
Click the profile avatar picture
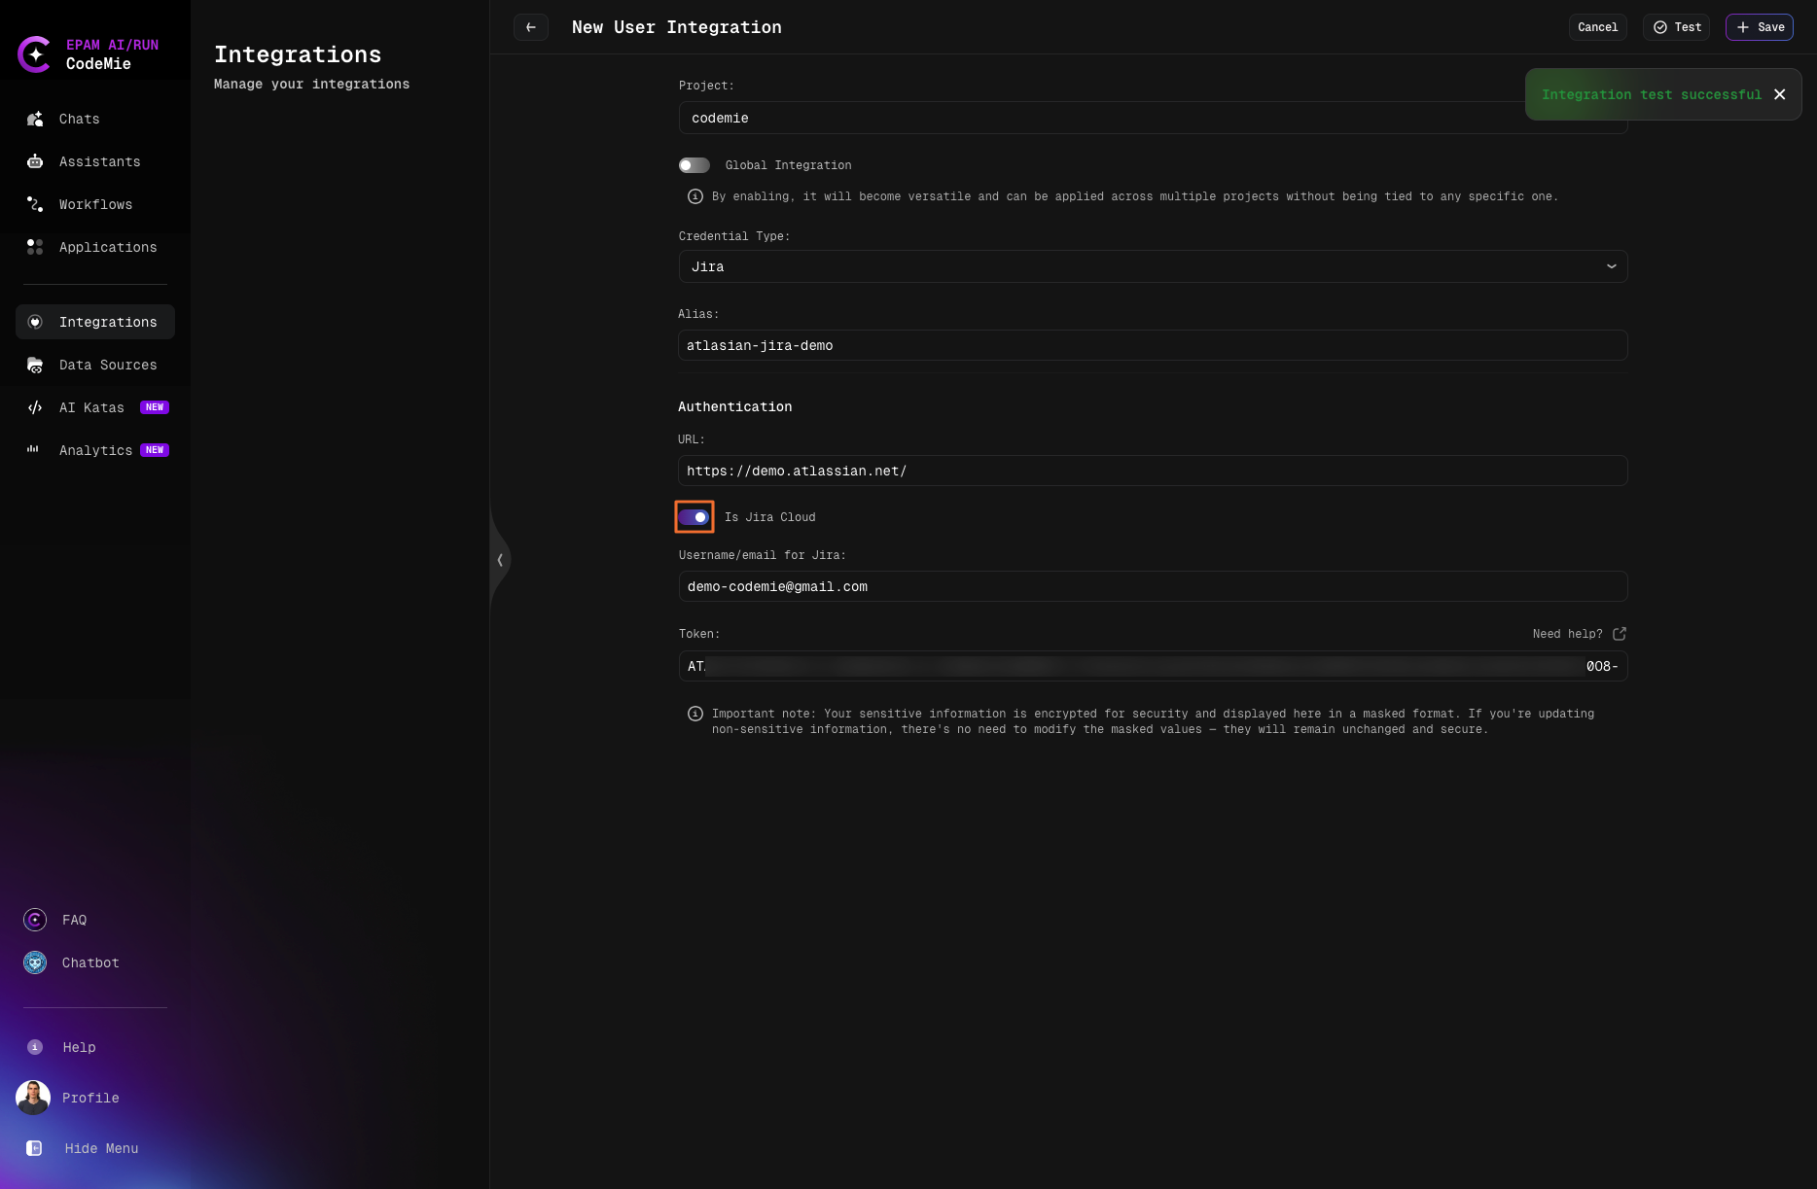pos(33,1098)
